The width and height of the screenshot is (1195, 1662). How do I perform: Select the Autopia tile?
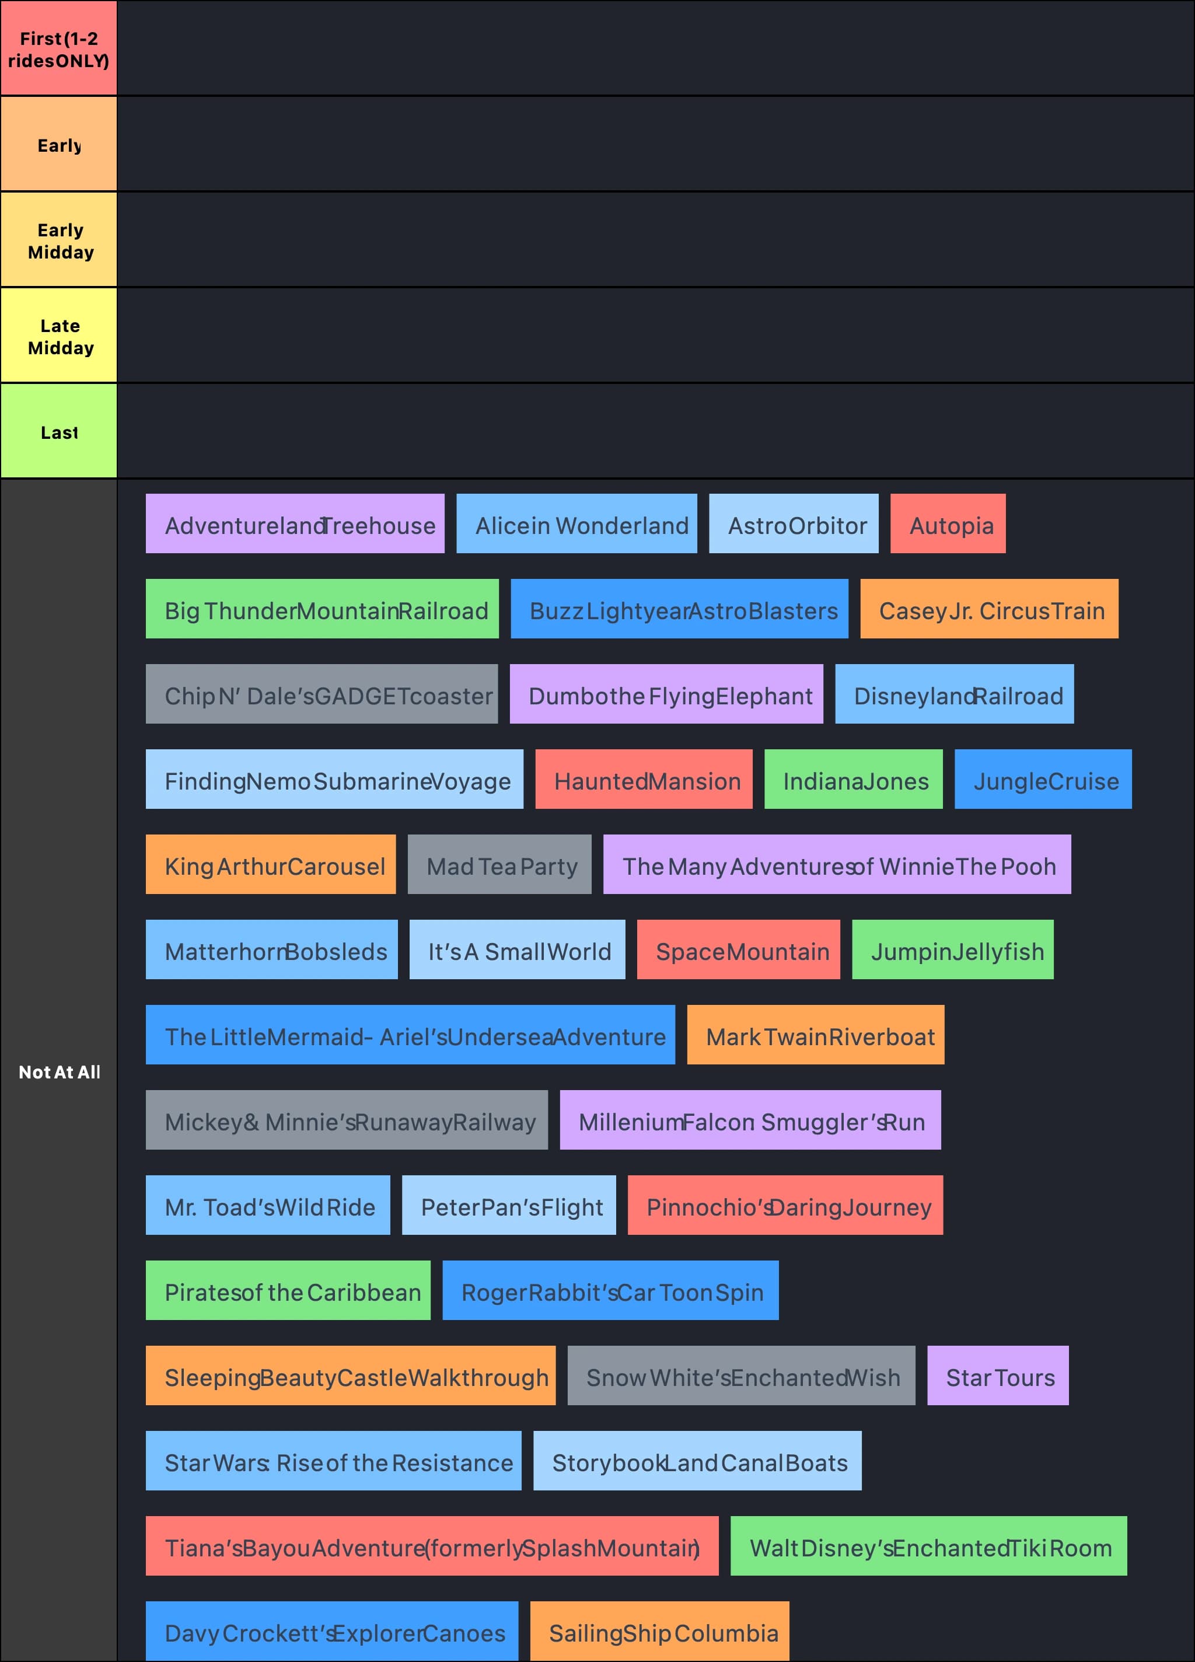point(948,524)
